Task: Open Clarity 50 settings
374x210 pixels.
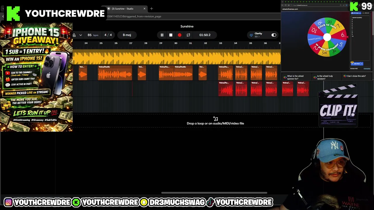Action: click(257, 36)
